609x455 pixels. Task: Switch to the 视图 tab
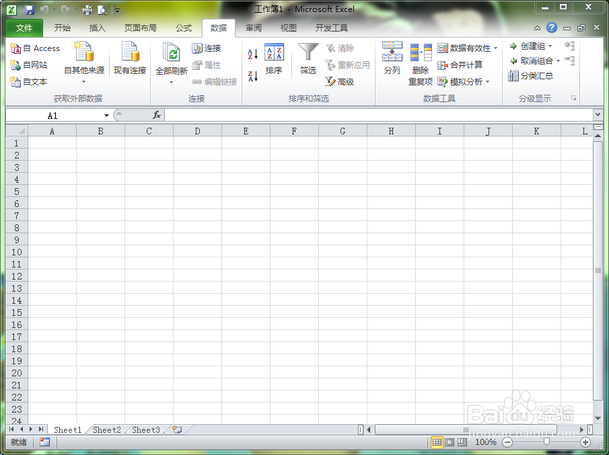tap(288, 28)
